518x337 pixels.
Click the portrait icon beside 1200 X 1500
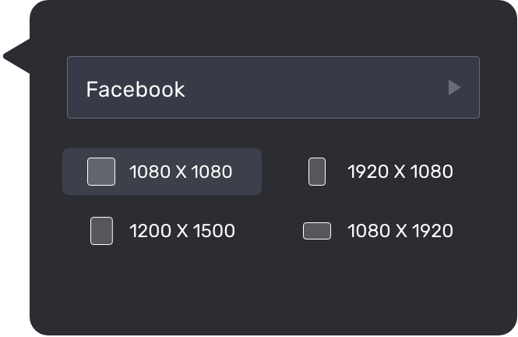(101, 231)
